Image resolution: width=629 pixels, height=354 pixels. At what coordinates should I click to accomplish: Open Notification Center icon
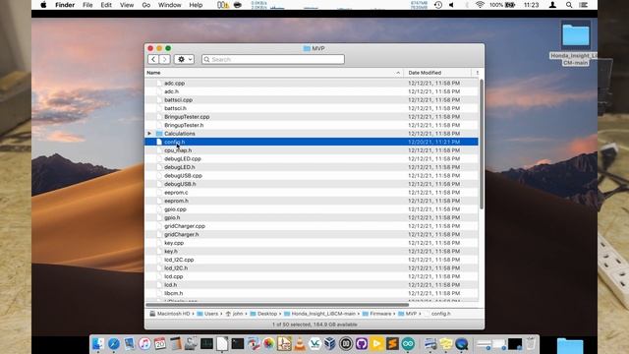point(584,5)
